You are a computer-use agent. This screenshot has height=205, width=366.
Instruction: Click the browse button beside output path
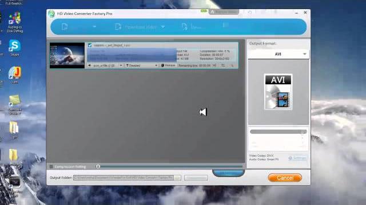coord(178,178)
